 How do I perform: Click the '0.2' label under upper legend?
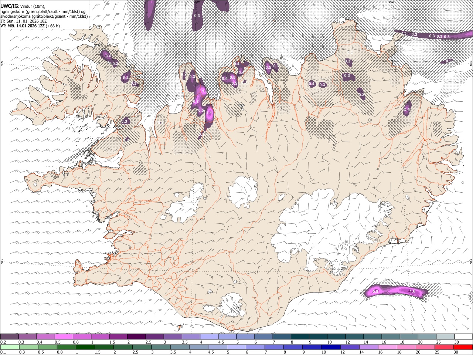[x=3, y=342]
